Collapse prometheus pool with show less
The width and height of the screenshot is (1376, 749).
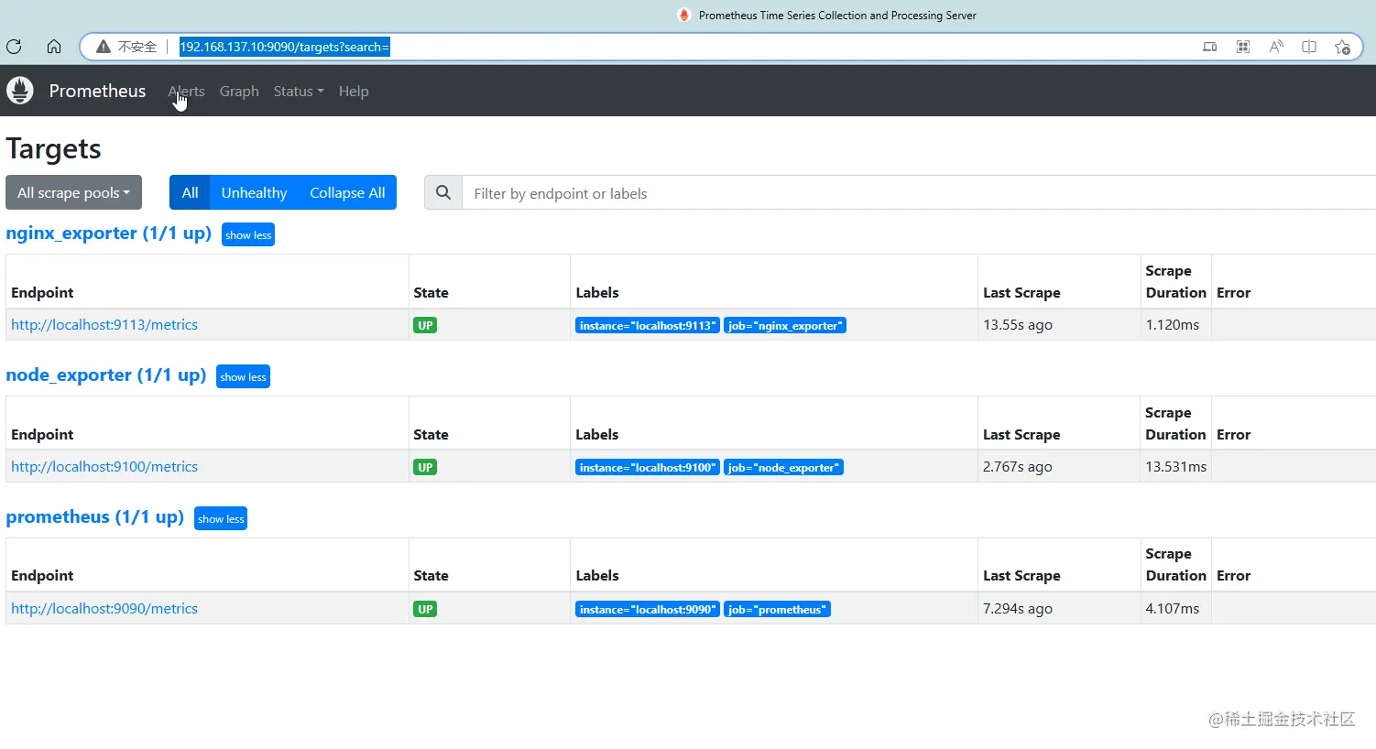tap(221, 519)
